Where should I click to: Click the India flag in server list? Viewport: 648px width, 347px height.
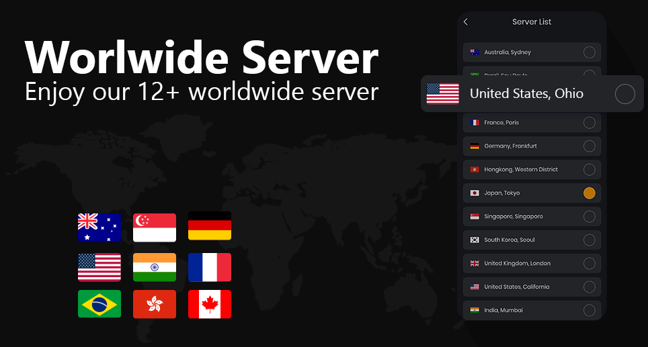(x=475, y=310)
